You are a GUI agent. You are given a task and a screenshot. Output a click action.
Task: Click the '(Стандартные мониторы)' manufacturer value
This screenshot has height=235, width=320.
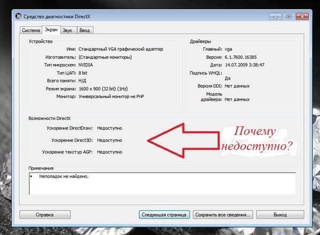105,57
